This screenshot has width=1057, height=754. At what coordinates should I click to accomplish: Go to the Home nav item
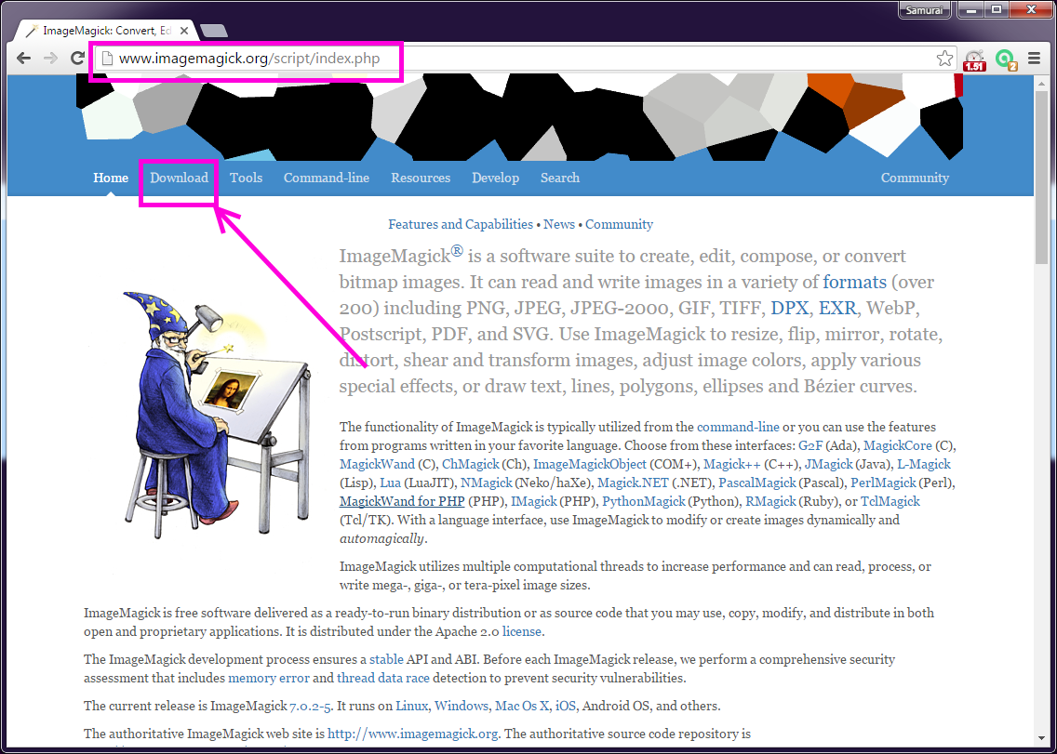tap(111, 178)
